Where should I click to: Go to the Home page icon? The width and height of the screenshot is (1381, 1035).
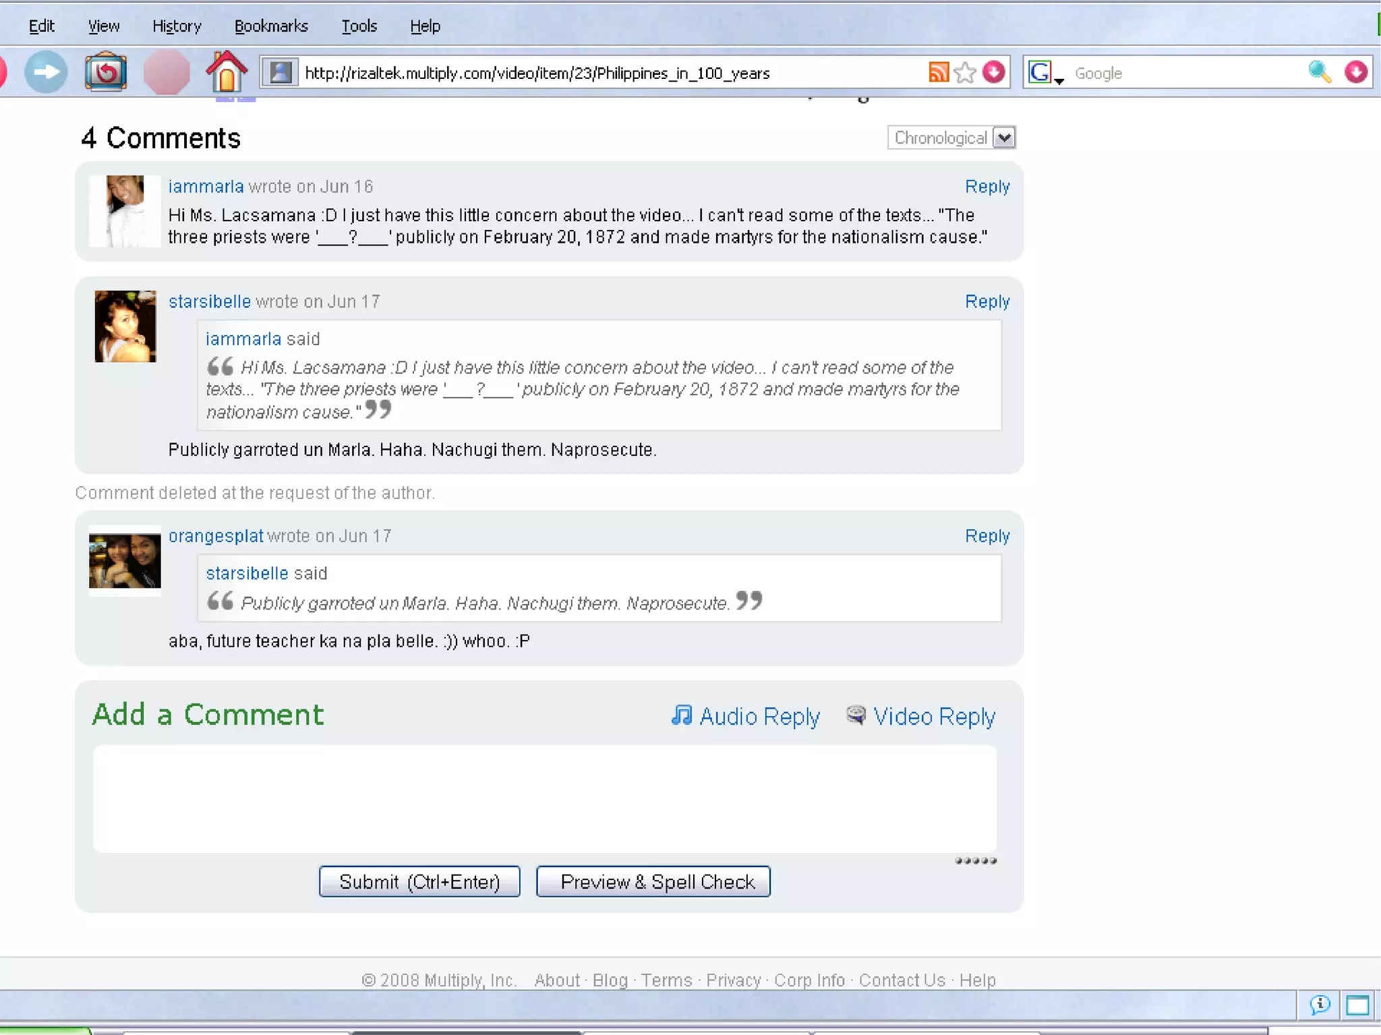coord(227,72)
